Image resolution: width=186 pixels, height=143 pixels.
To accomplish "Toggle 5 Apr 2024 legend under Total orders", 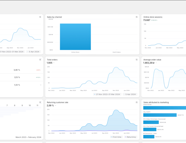I will point(130,94).
